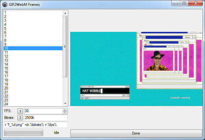Click the frame list scroll-down arrow
The image size is (205, 140).
tap(65, 104)
